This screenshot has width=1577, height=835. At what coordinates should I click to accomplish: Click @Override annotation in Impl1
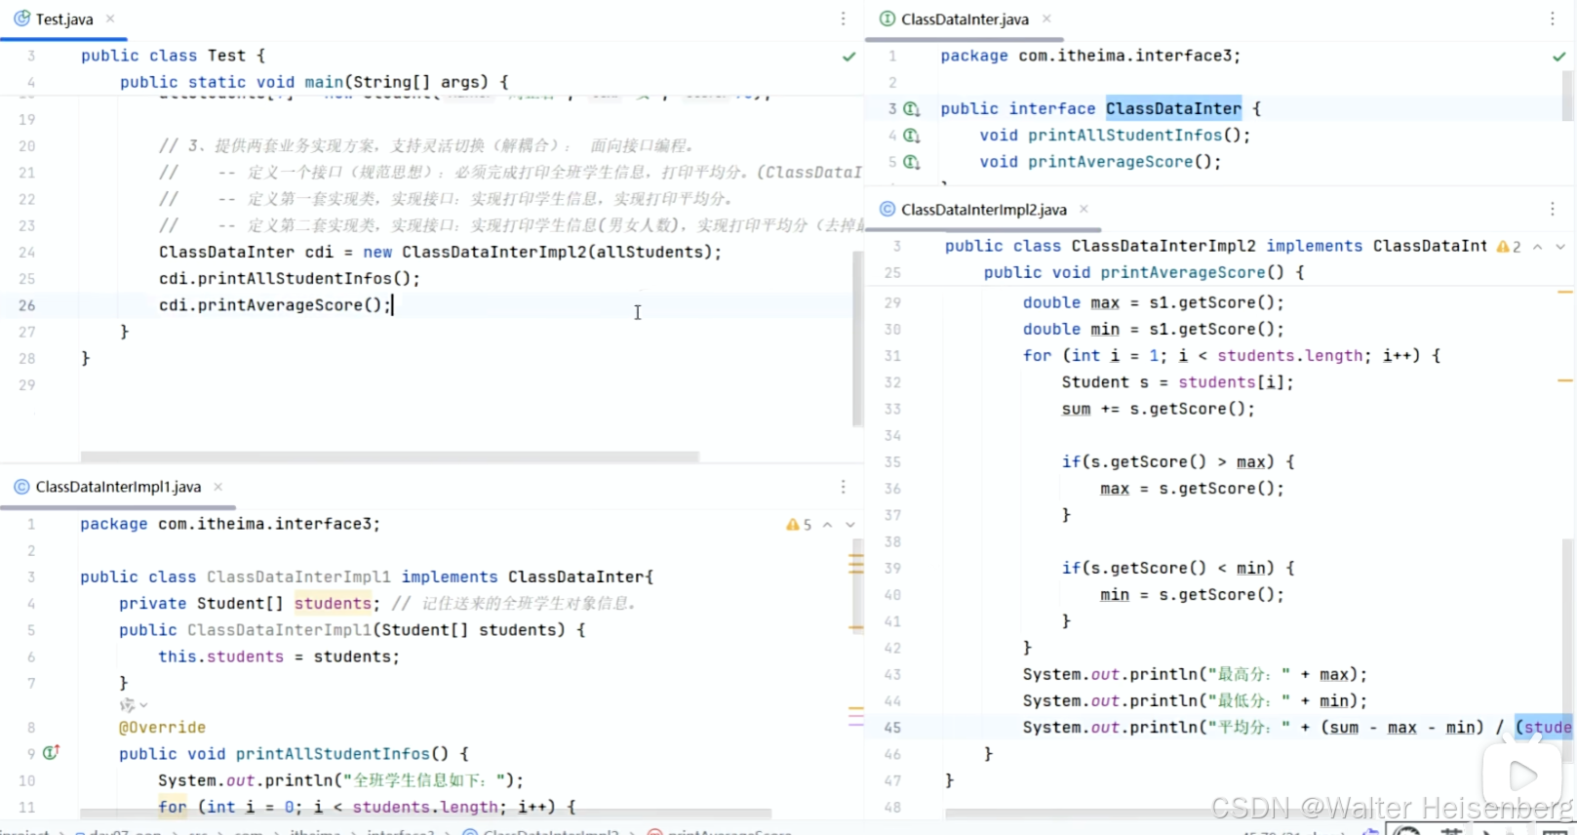[x=162, y=727]
